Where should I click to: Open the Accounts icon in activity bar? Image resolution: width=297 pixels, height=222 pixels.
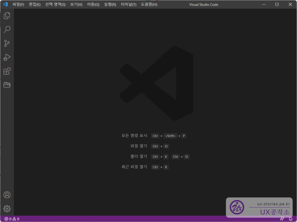coord(7,195)
